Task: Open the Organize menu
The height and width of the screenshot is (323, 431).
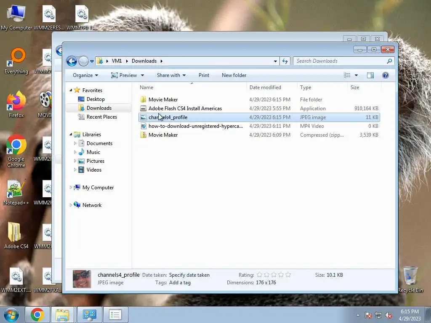Action: 85,75
